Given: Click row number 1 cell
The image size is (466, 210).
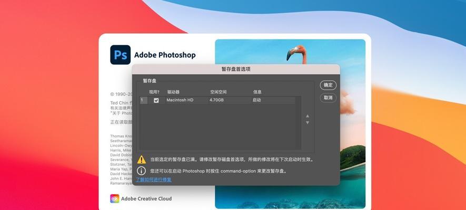Looking at the screenshot, I should pos(144,100).
